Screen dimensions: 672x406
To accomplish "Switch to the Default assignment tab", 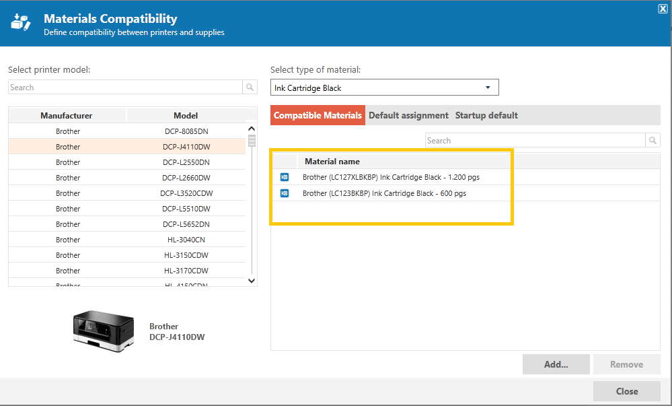I will point(408,115).
